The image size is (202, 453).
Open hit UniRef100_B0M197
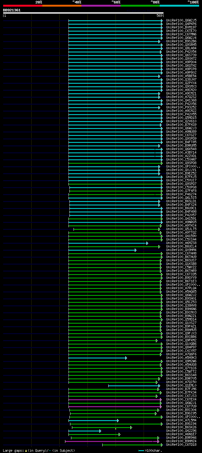(181, 27)
